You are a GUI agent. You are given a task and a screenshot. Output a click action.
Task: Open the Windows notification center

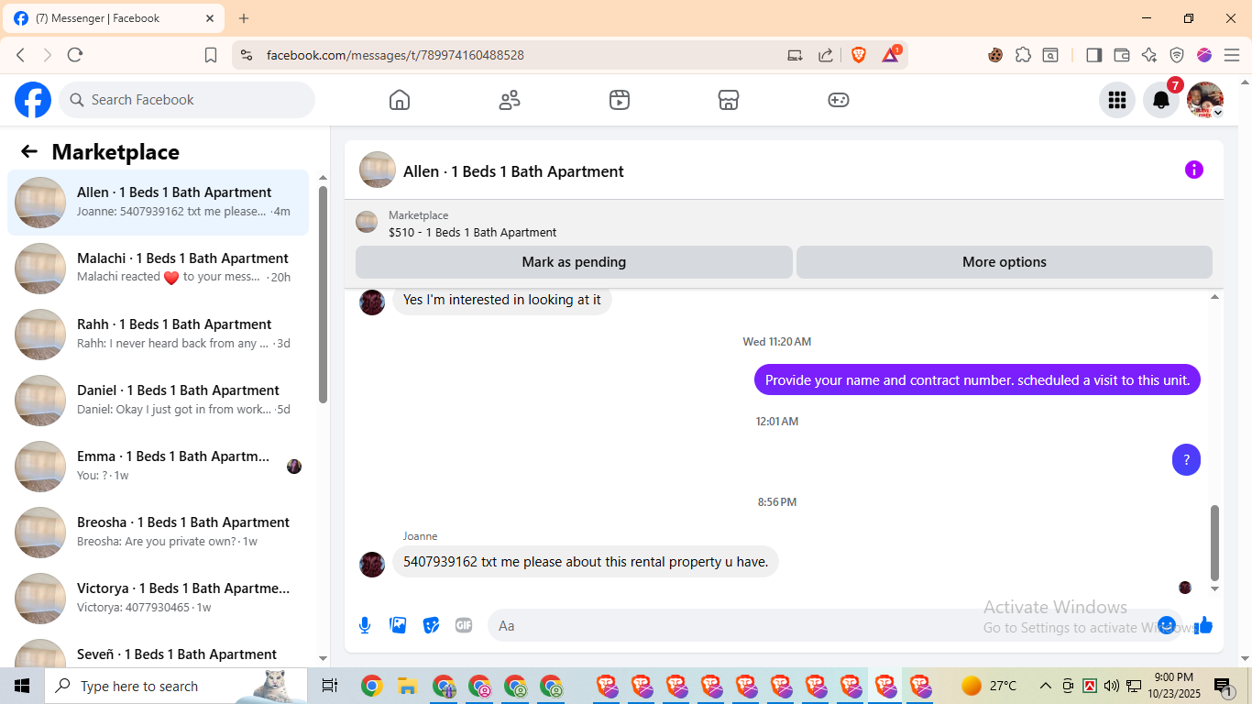click(1225, 686)
